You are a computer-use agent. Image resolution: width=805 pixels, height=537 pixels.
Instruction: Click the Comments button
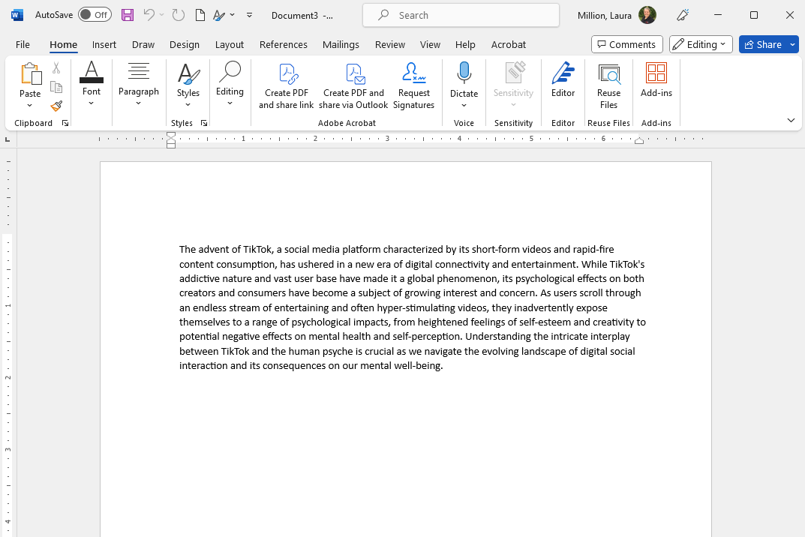(626, 44)
